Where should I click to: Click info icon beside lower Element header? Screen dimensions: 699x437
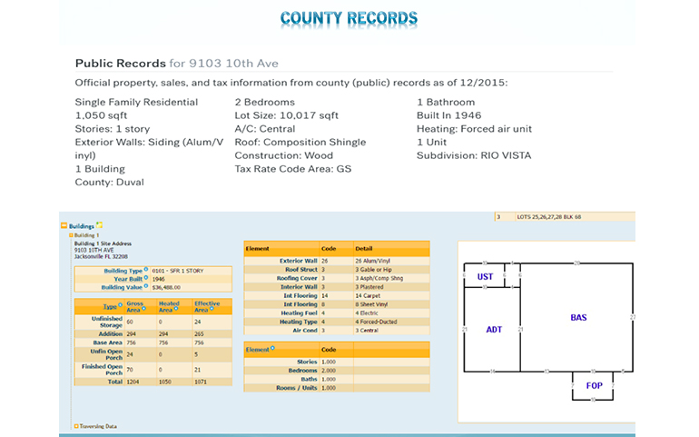pyautogui.click(x=271, y=349)
